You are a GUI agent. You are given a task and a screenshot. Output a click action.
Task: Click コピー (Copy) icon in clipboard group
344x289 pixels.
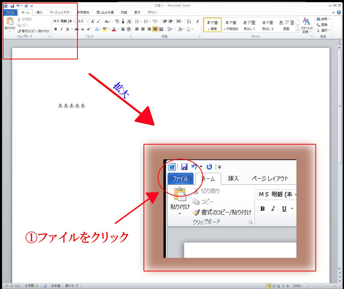[19, 25]
